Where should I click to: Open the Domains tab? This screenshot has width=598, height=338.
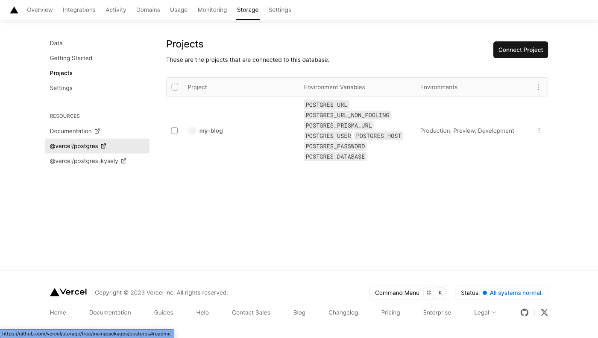click(148, 10)
